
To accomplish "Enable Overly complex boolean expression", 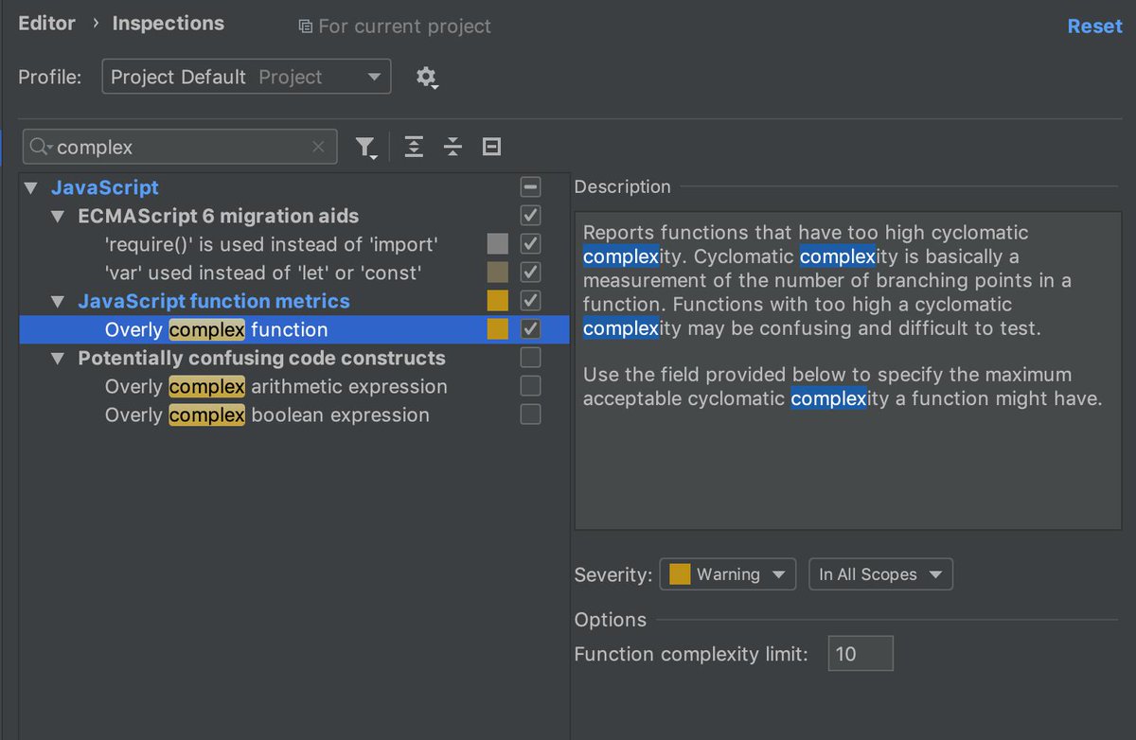I will 531,414.
